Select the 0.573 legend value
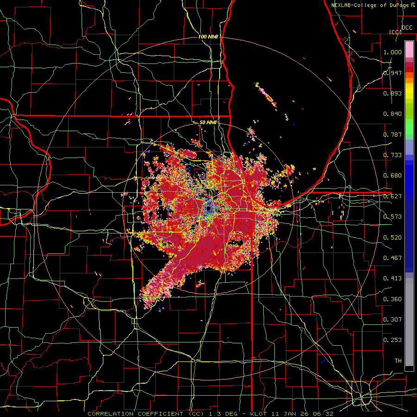This screenshot has width=417, height=417. (392, 217)
